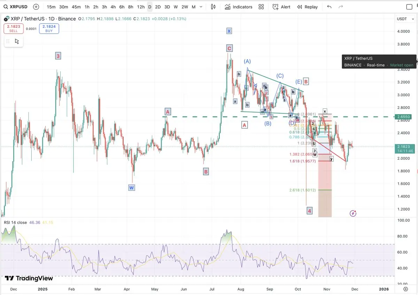
Task: Create an Alert from the toolbar
Action: (281, 7)
